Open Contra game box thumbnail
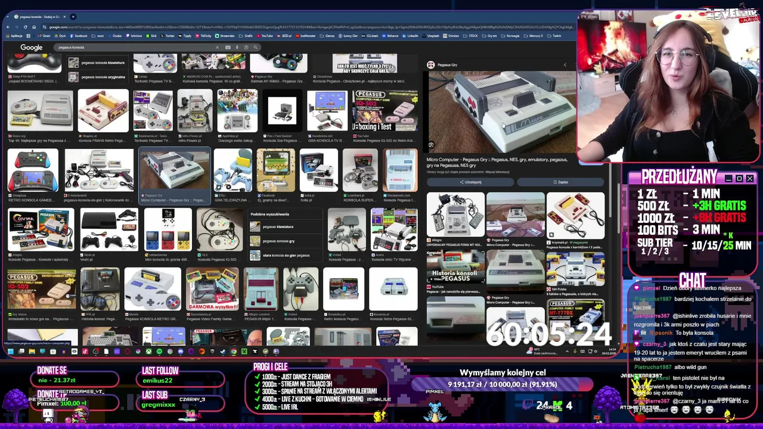 41,229
